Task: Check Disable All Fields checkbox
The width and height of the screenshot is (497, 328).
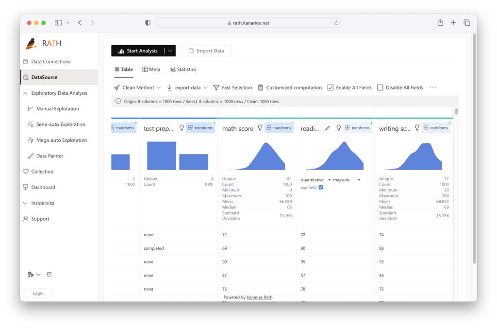Action: 381,88
